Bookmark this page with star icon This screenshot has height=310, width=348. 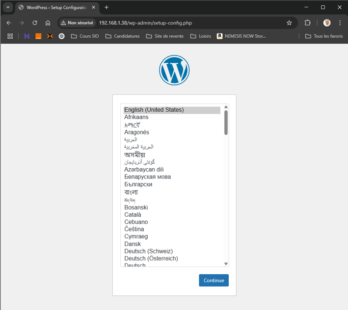289,23
